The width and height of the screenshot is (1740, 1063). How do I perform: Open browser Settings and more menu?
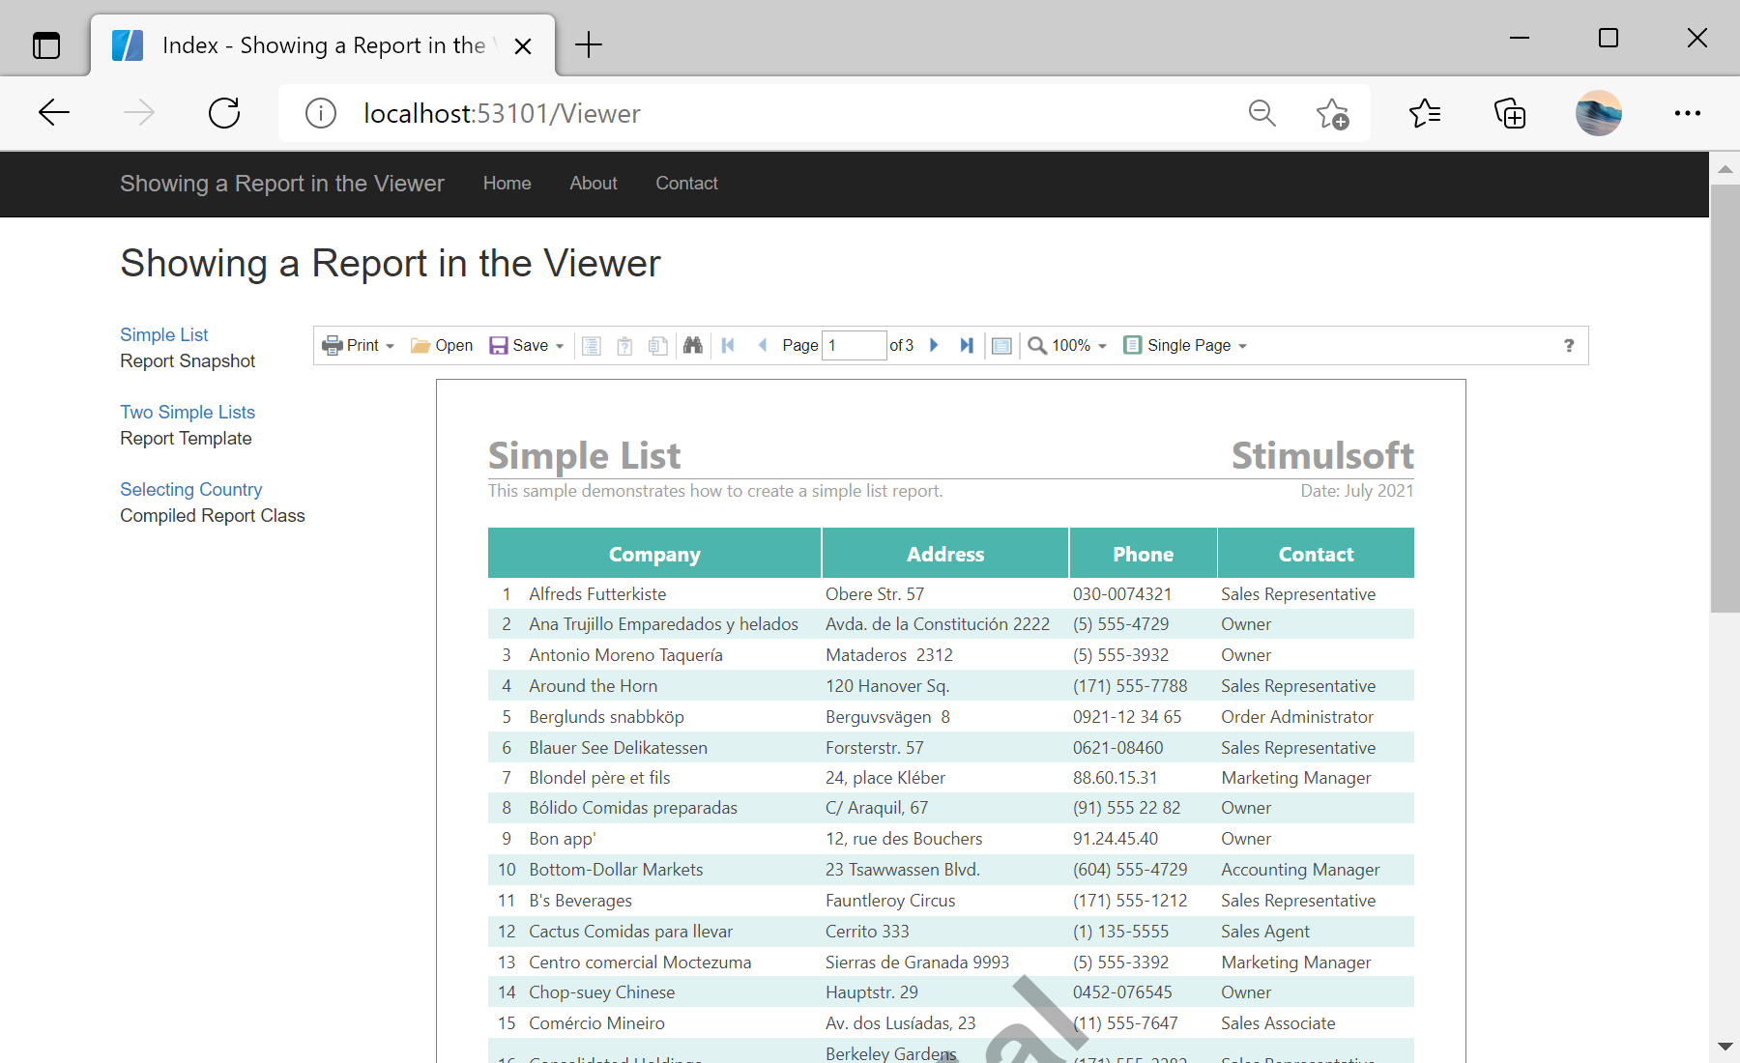[1687, 113]
